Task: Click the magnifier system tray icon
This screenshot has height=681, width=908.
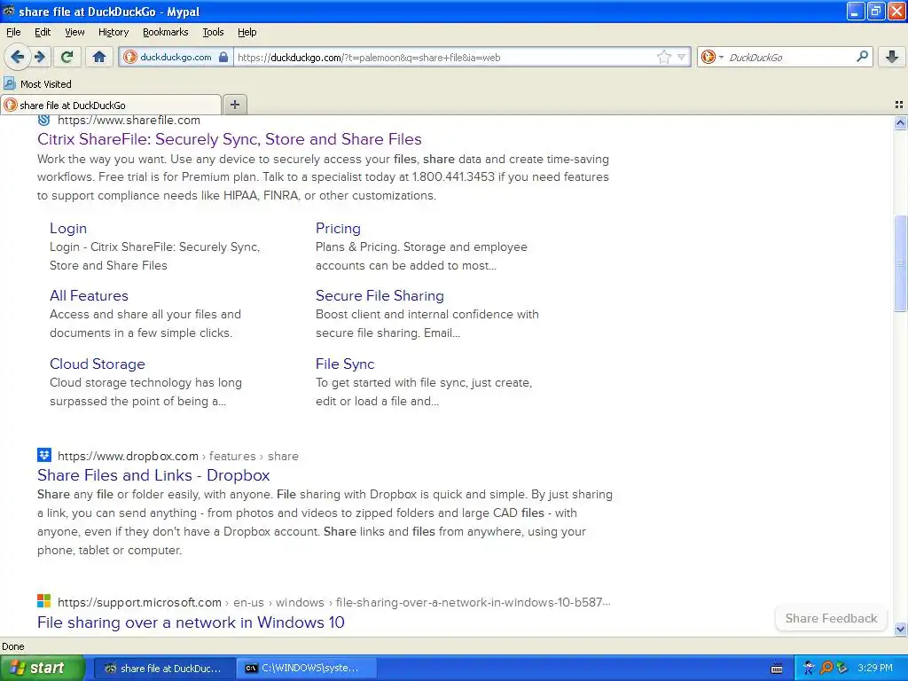Action: [826, 669]
